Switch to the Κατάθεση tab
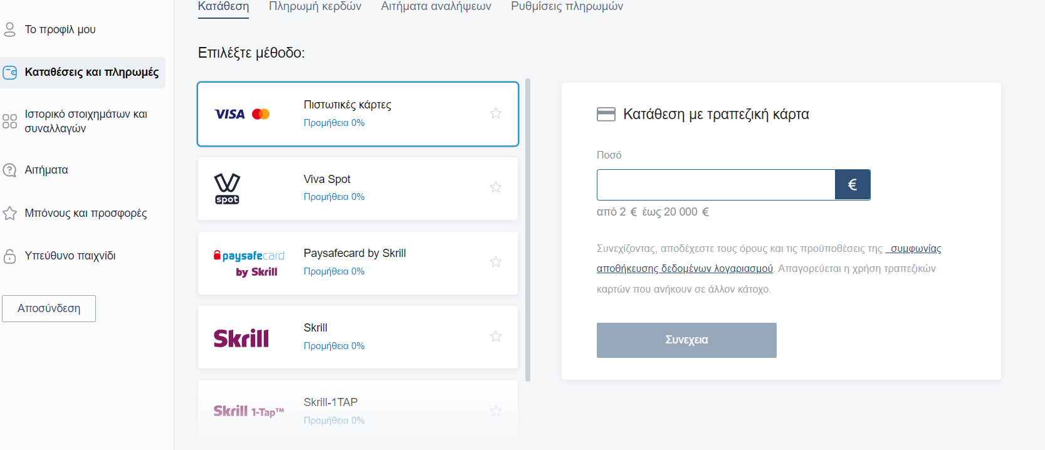This screenshot has width=1045, height=450. click(223, 7)
